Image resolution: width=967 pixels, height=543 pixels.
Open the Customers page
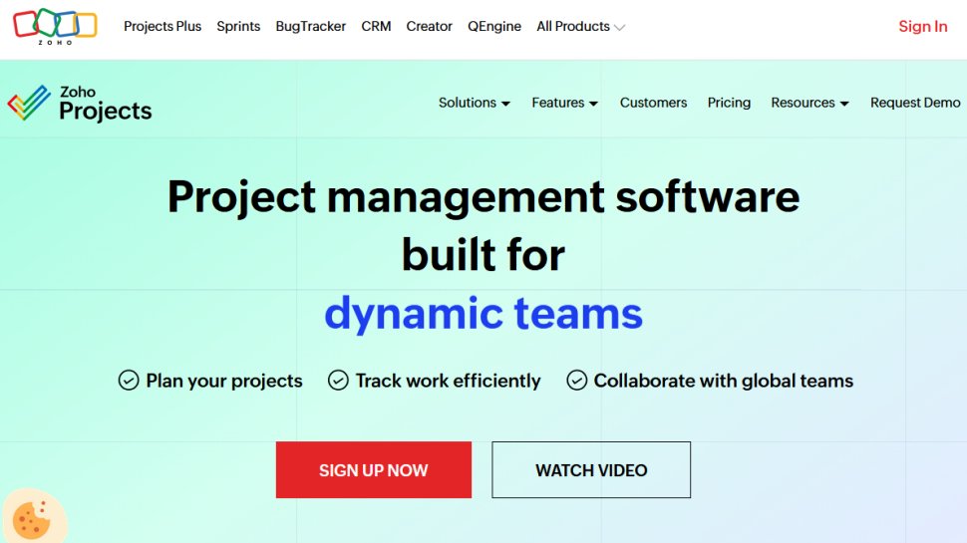653,103
